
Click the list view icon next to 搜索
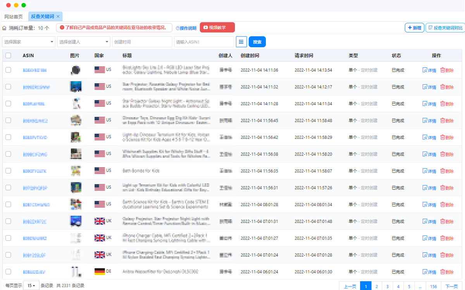(241, 42)
